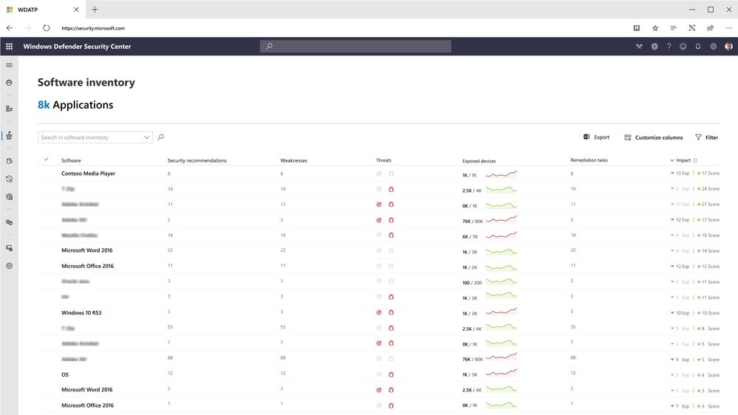Open new browser tab plus button
The image size is (738, 415).
95,10
